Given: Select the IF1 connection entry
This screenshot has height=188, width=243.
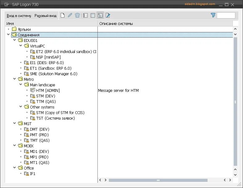Looking at the screenshot, I should coord(33,174).
